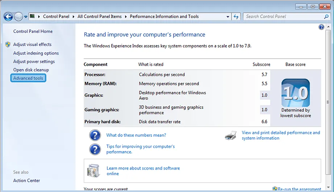Click question icon beside Tips for improving
The height and width of the screenshot is (192, 334).
click(95, 149)
